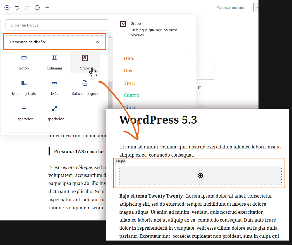292x245 pixels.
Task: Open the block navigation list icon
Action: tap(47, 8)
